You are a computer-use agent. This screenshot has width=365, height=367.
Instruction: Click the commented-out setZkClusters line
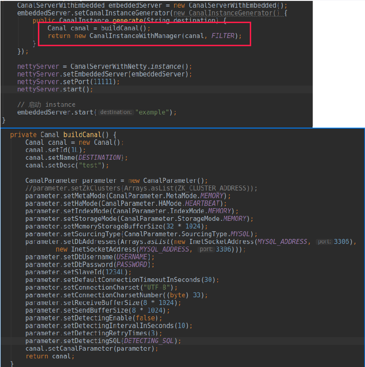pyautogui.click(x=141, y=188)
